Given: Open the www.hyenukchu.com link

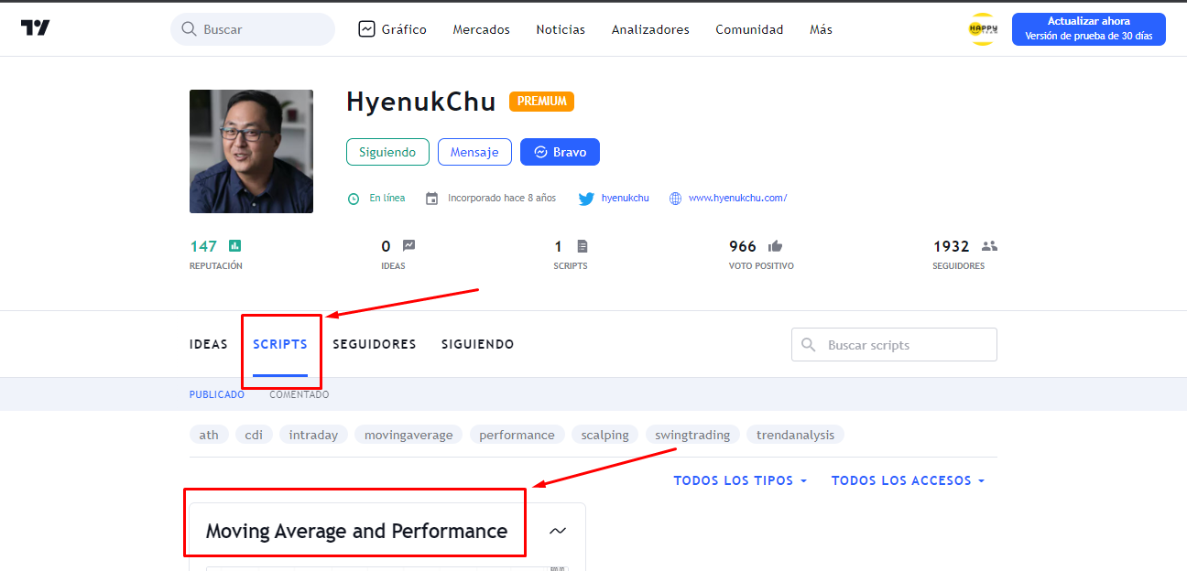Looking at the screenshot, I should coord(737,198).
